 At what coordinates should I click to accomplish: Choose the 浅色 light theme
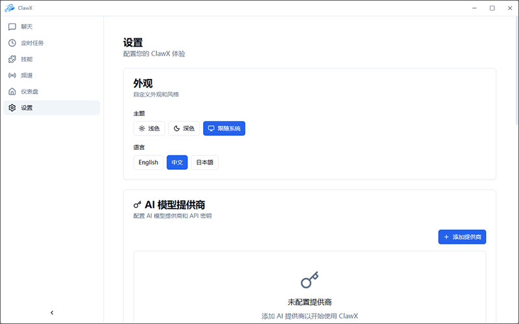(149, 128)
